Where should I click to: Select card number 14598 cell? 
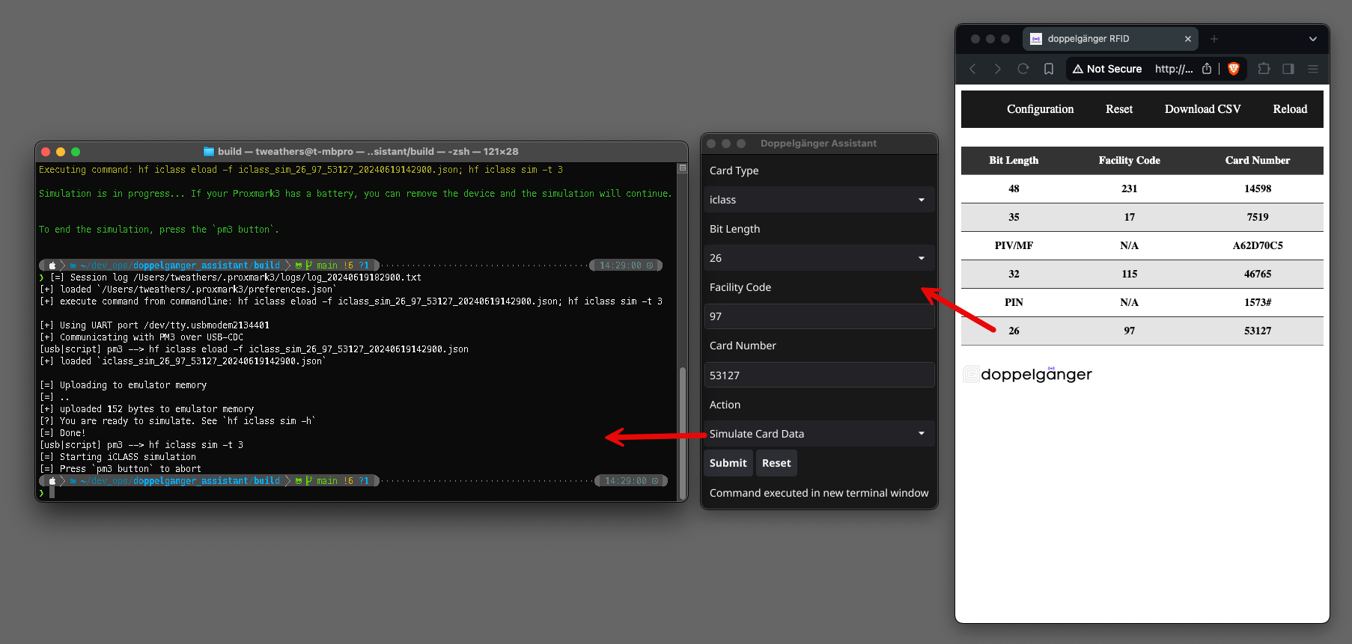pyautogui.click(x=1258, y=188)
